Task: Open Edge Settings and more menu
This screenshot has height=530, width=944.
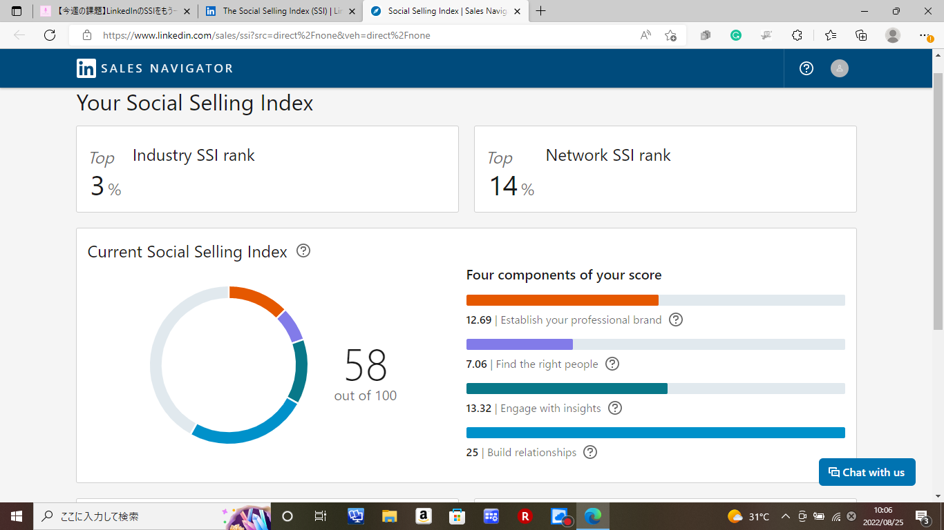Action: (x=926, y=35)
